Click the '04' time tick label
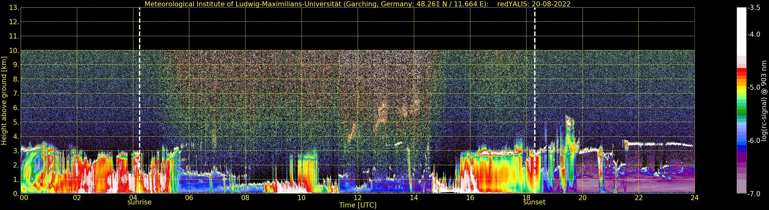The width and height of the screenshot is (769, 210). [133, 198]
